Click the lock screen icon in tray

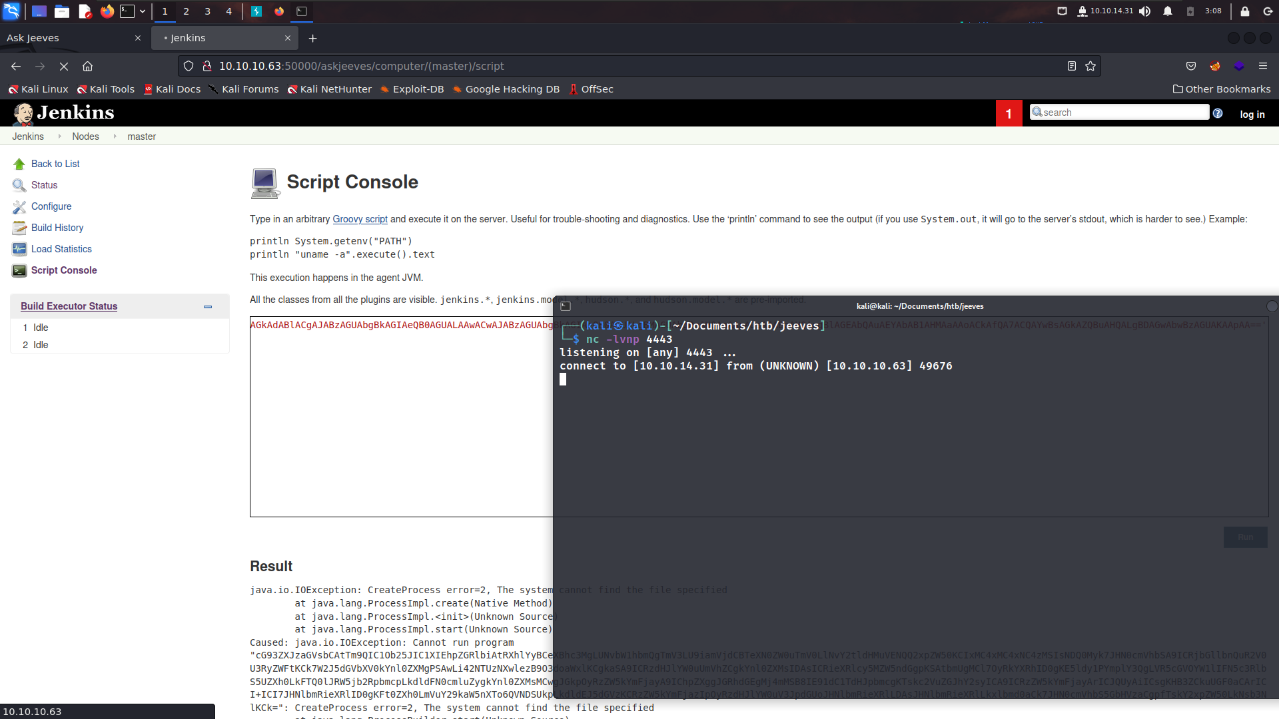(1244, 11)
